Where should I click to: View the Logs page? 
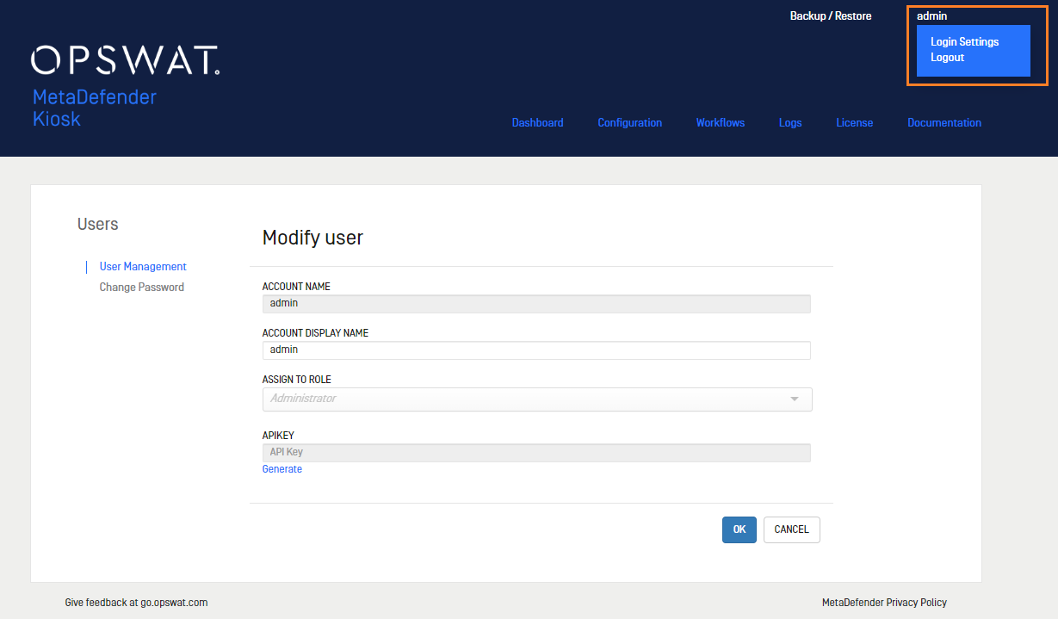click(790, 123)
